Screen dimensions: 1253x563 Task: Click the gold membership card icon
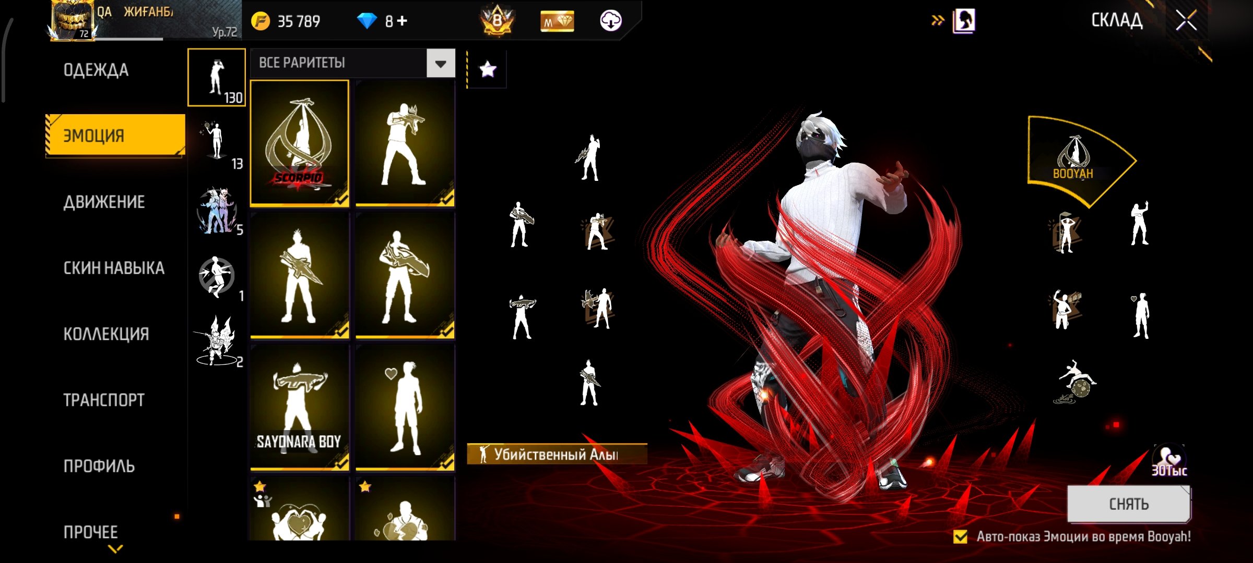(x=557, y=21)
